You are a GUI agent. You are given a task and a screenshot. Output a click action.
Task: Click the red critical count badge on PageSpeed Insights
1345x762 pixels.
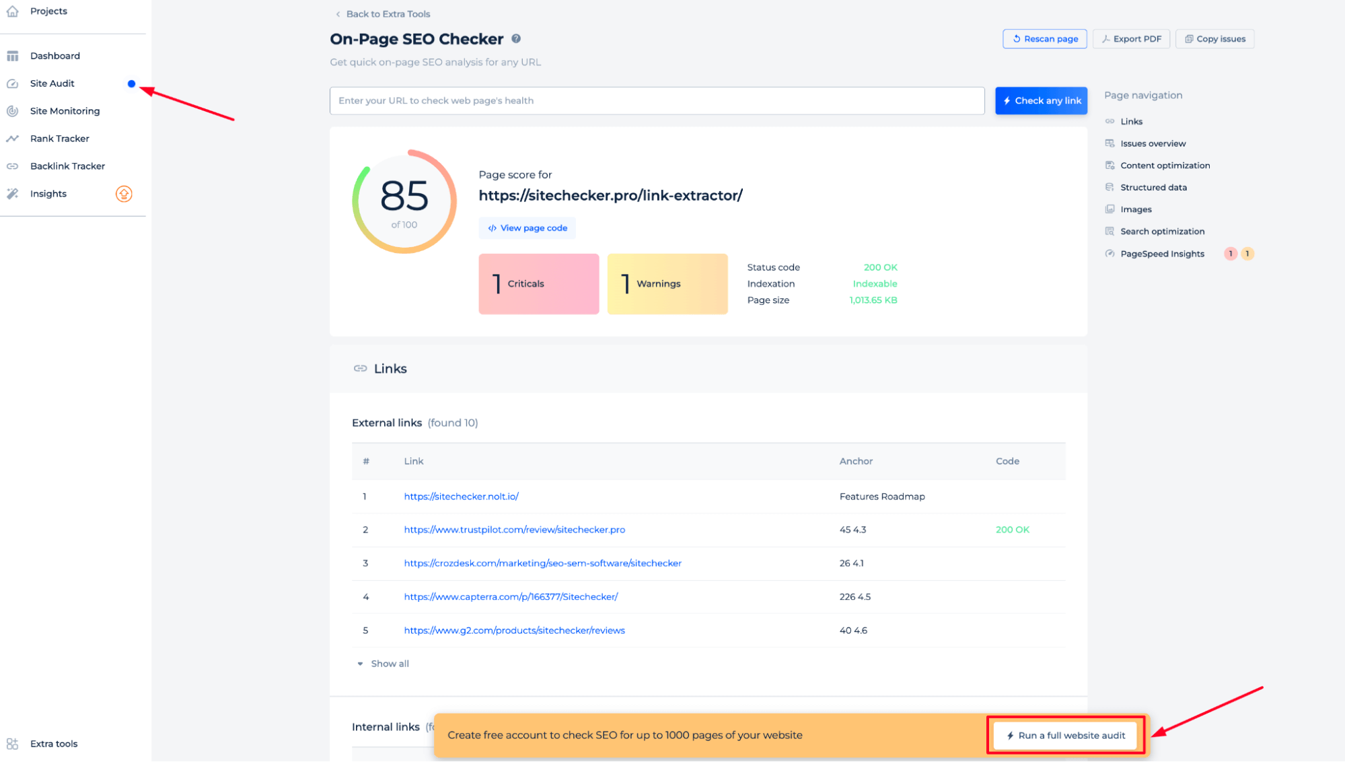point(1231,254)
